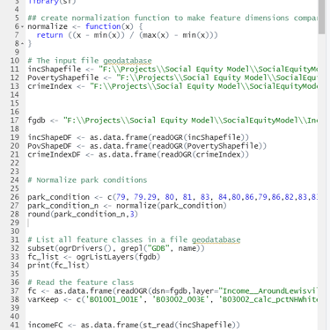Collapse the normalize function fold arrow on line 6
Viewport: 330px width, 330px height.
click(x=22, y=26)
